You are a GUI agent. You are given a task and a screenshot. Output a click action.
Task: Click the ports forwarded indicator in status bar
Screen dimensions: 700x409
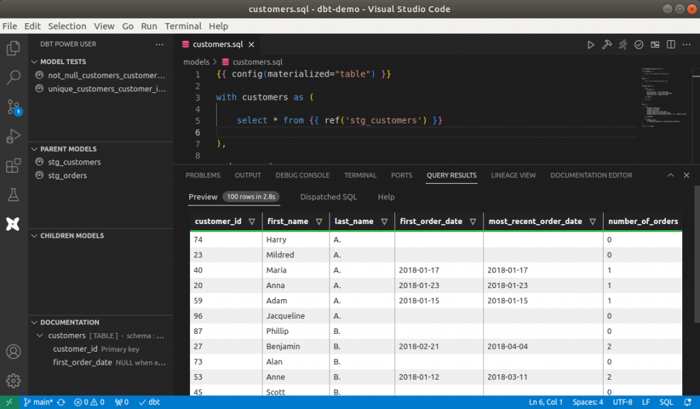click(122, 402)
